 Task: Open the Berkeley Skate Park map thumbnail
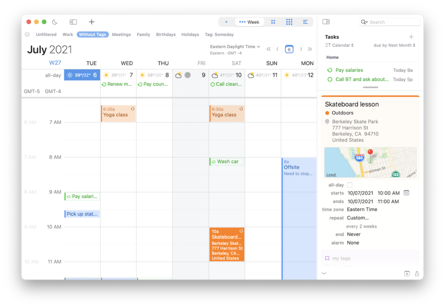click(x=370, y=162)
